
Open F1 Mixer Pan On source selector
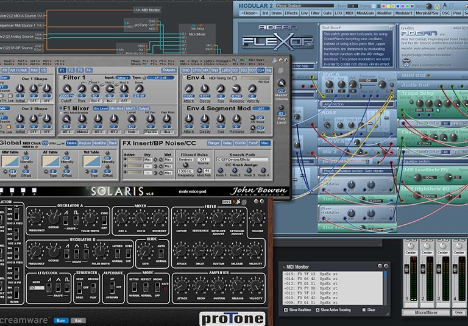point(151,132)
